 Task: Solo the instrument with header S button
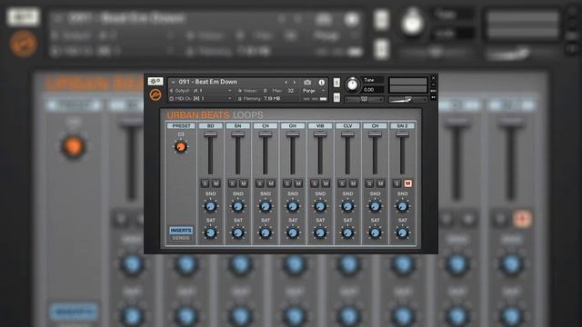coord(336,82)
